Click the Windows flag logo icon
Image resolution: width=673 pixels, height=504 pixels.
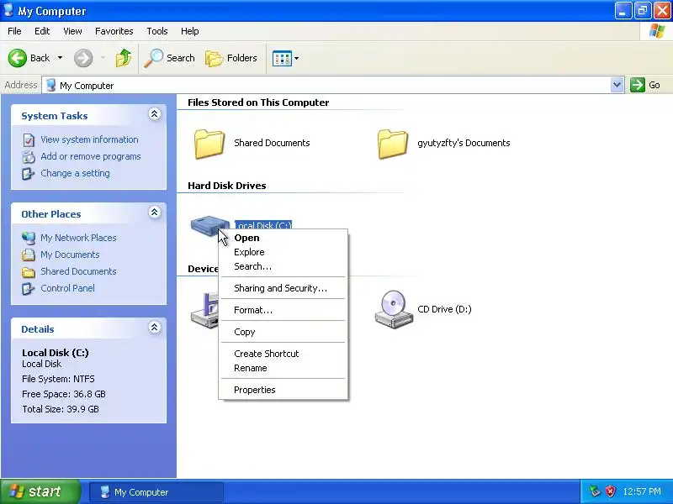tap(657, 31)
